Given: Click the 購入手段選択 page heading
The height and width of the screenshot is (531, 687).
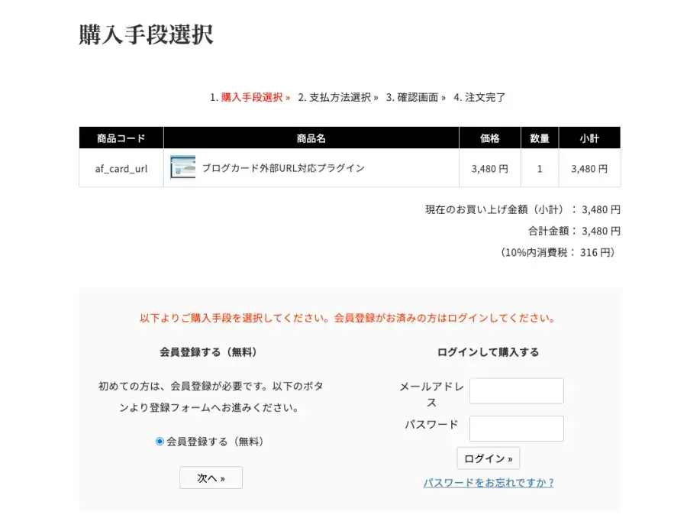Looking at the screenshot, I should click(x=146, y=35).
